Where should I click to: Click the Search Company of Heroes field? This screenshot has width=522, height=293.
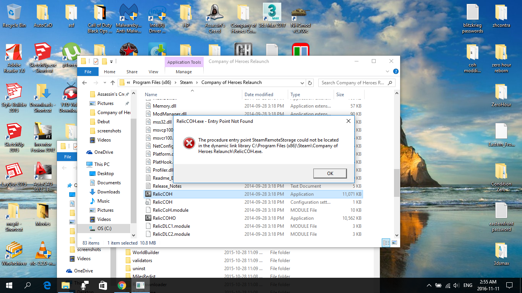coord(357,82)
